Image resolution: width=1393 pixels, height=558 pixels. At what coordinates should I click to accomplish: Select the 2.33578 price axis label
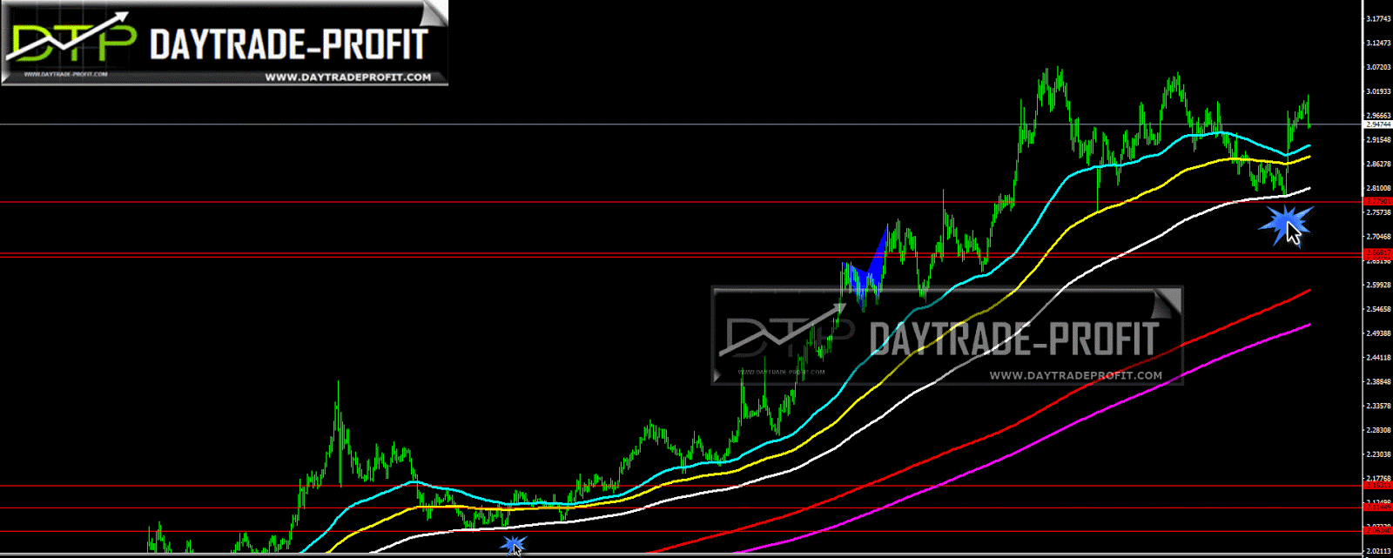pos(1378,406)
